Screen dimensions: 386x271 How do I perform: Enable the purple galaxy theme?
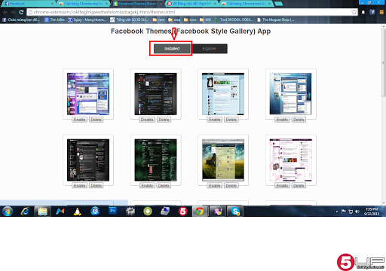pyautogui.click(x=80, y=120)
